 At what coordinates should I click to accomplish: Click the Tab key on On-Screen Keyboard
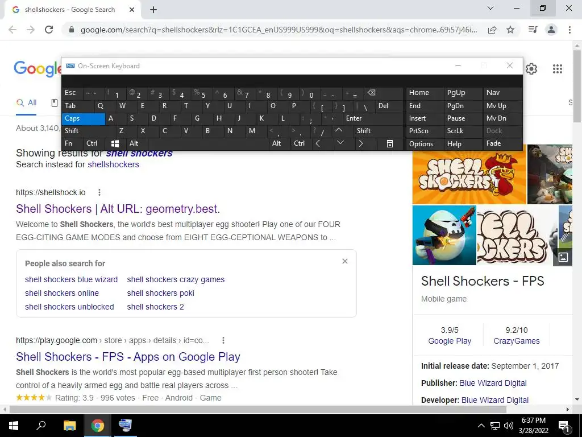77,106
